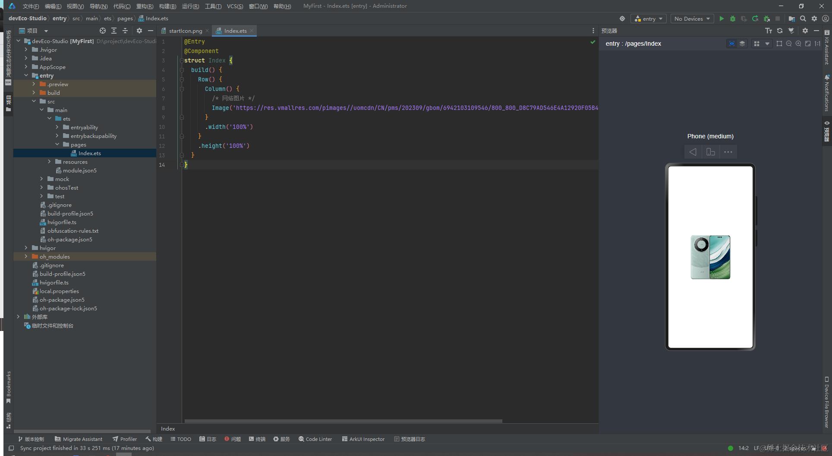Collapse all nodes in project panel
Viewport: 832px width, 456px height.
pos(125,31)
